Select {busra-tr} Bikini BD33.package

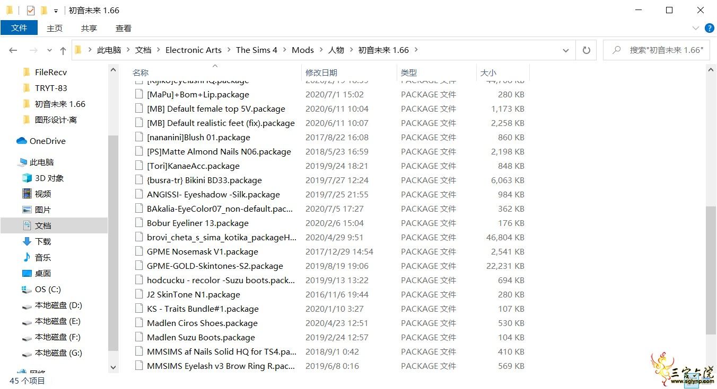[x=204, y=180]
